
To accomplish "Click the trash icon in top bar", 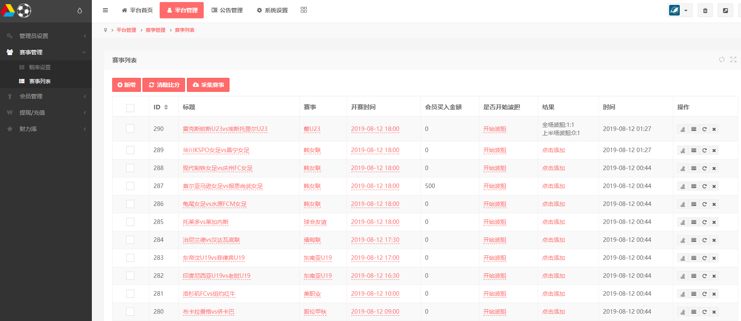I will [x=705, y=11].
